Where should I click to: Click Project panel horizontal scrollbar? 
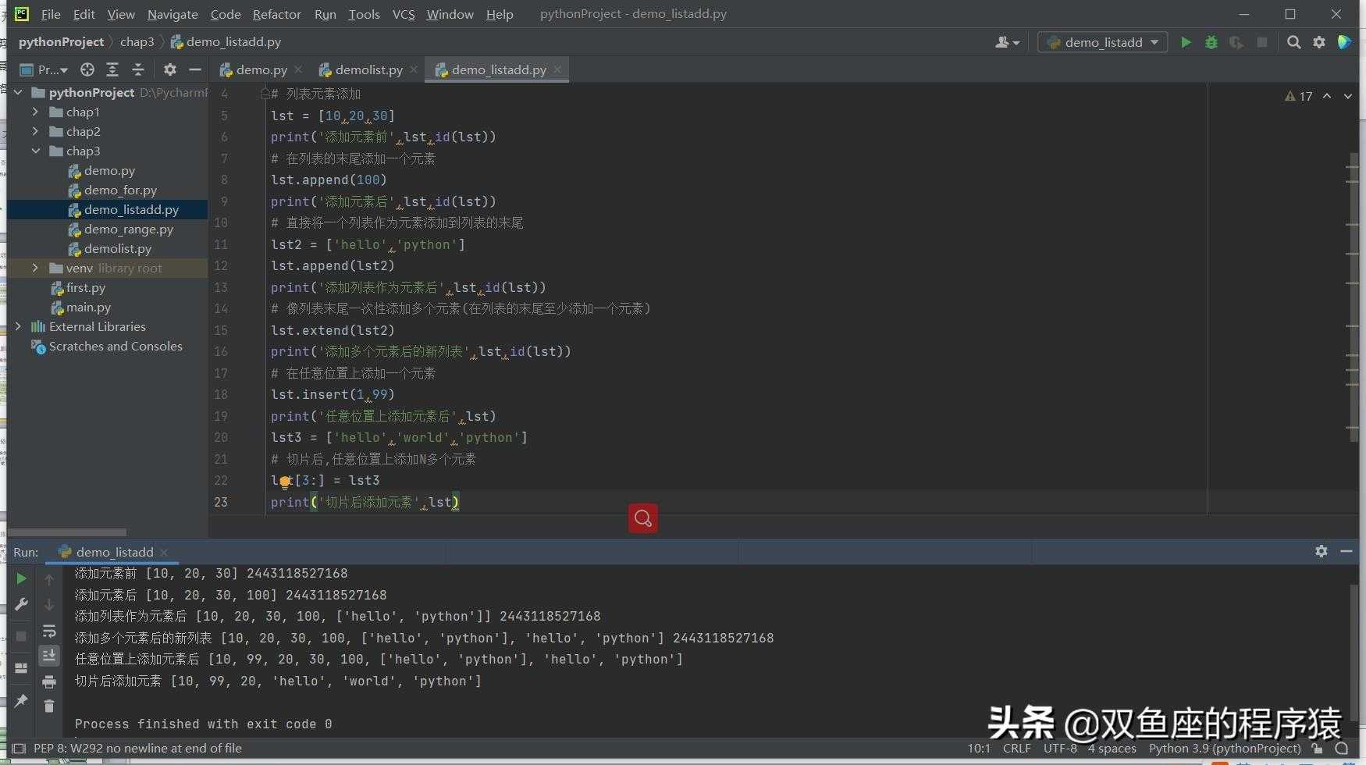pyautogui.click(x=67, y=532)
